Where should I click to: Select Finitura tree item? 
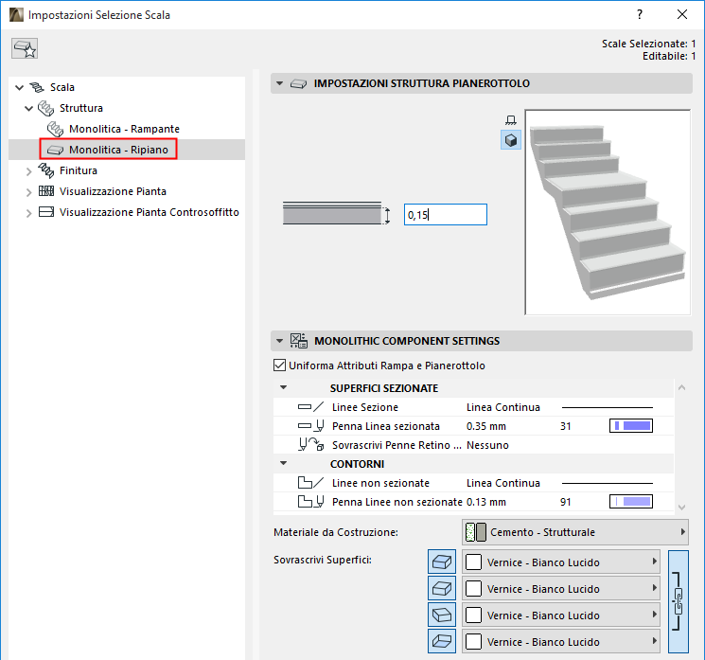(x=79, y=170)
